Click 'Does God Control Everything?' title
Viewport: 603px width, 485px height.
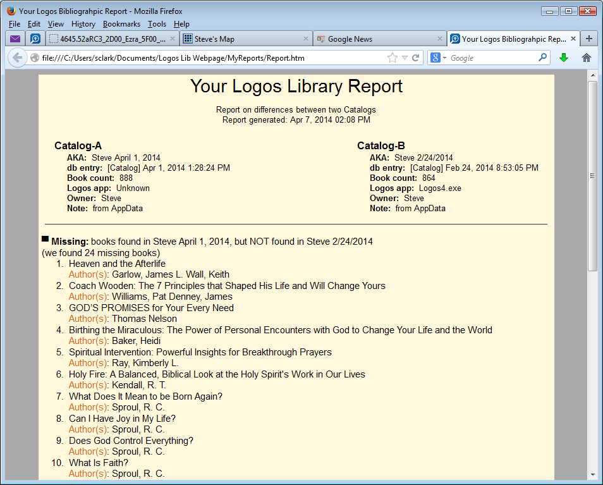pyautogui.click(x=131, y=440)
